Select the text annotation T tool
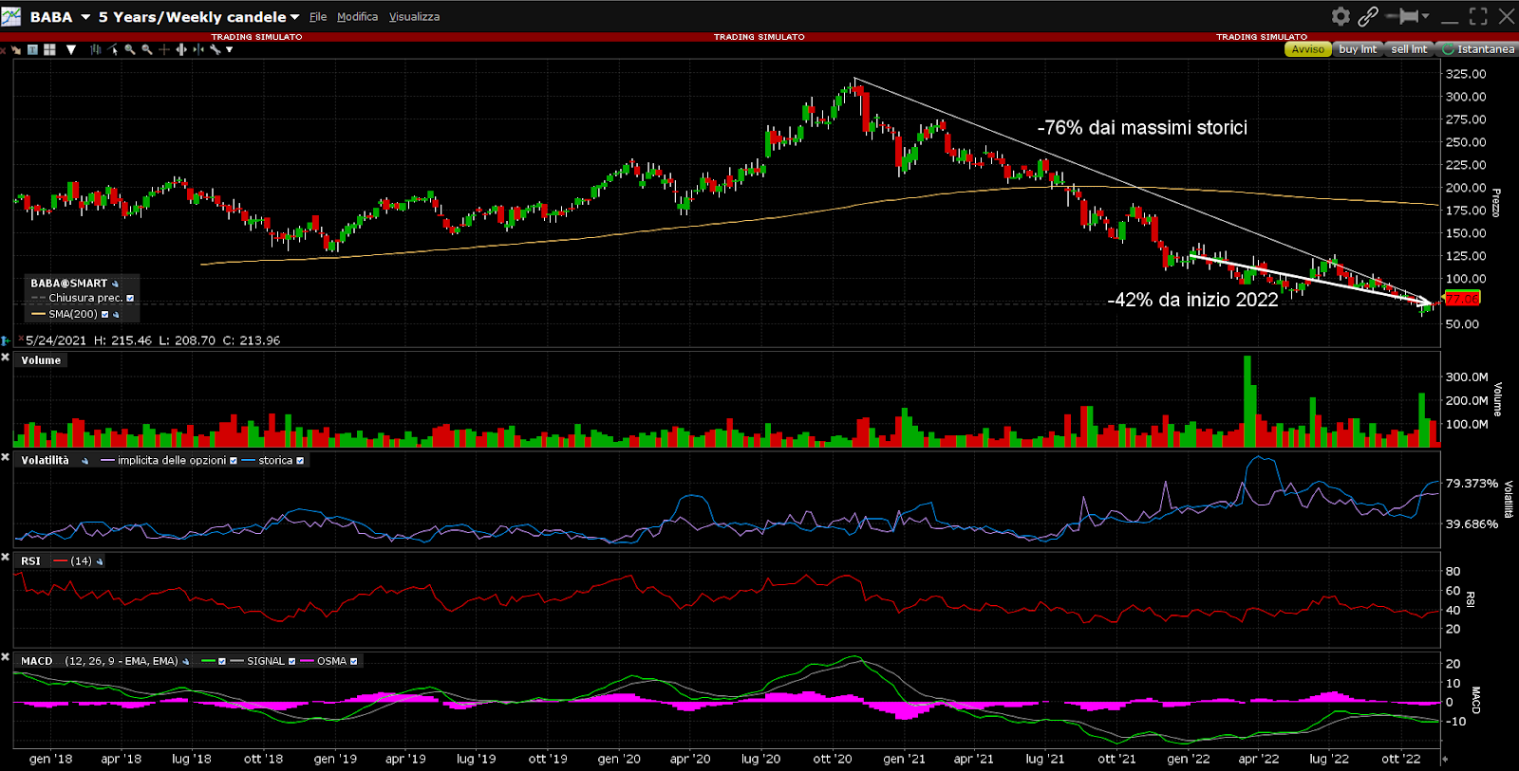1519x771 pixels. (32, 49)
